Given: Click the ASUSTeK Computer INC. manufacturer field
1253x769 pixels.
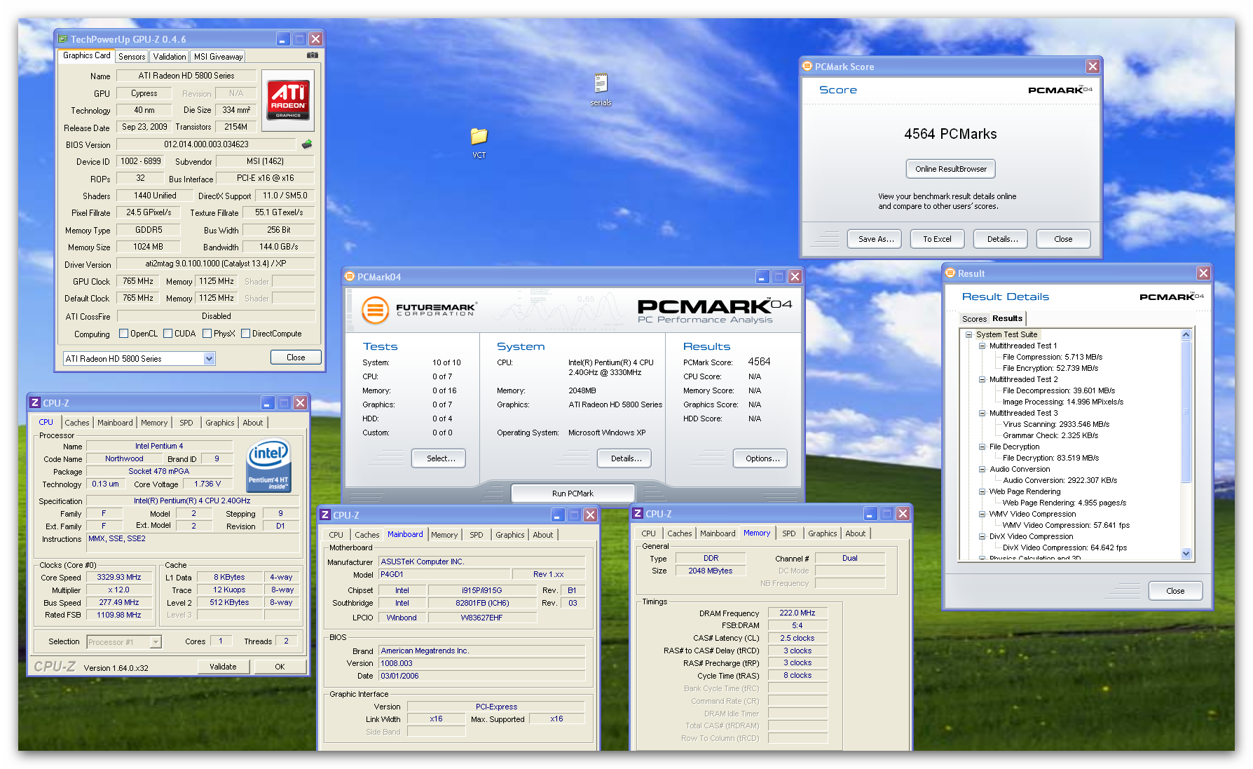Looking at the screenshot, I should pos(481,562).
